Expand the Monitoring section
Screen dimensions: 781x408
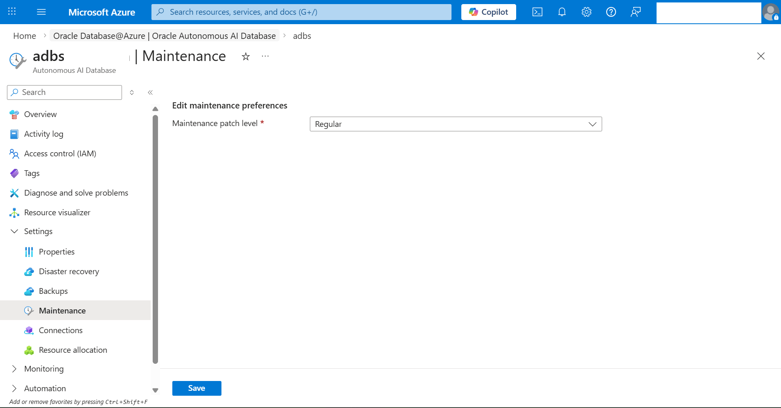(x=14, y=369)
